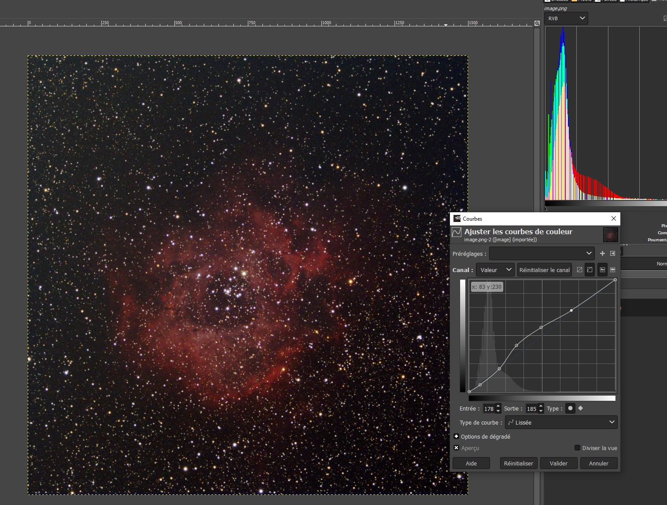Decrease the Entrée value with down arrow
The height and width of the screenshot is (505, 667).
498,411
